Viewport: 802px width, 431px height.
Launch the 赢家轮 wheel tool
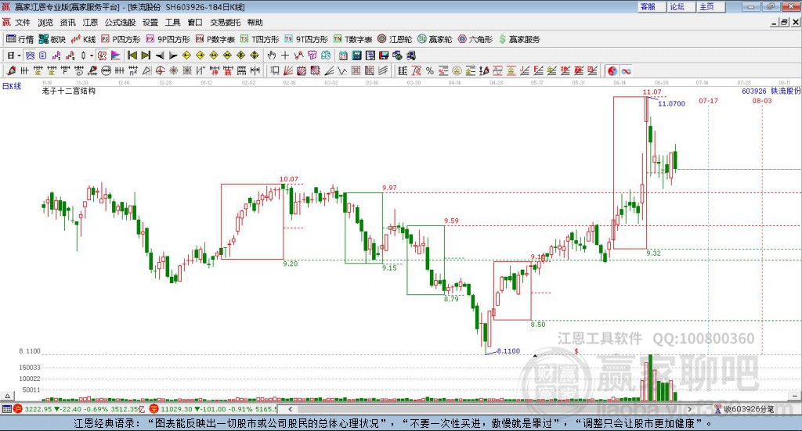435,39
